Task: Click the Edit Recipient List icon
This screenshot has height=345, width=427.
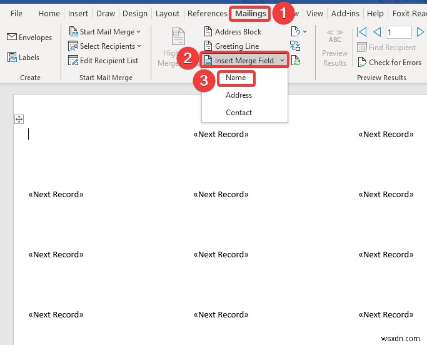Action: (73, 61)
